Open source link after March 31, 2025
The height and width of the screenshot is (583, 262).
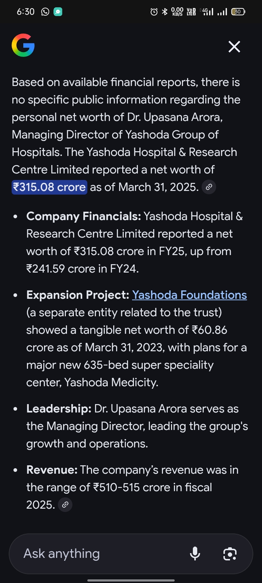click(x=209, y=187)
